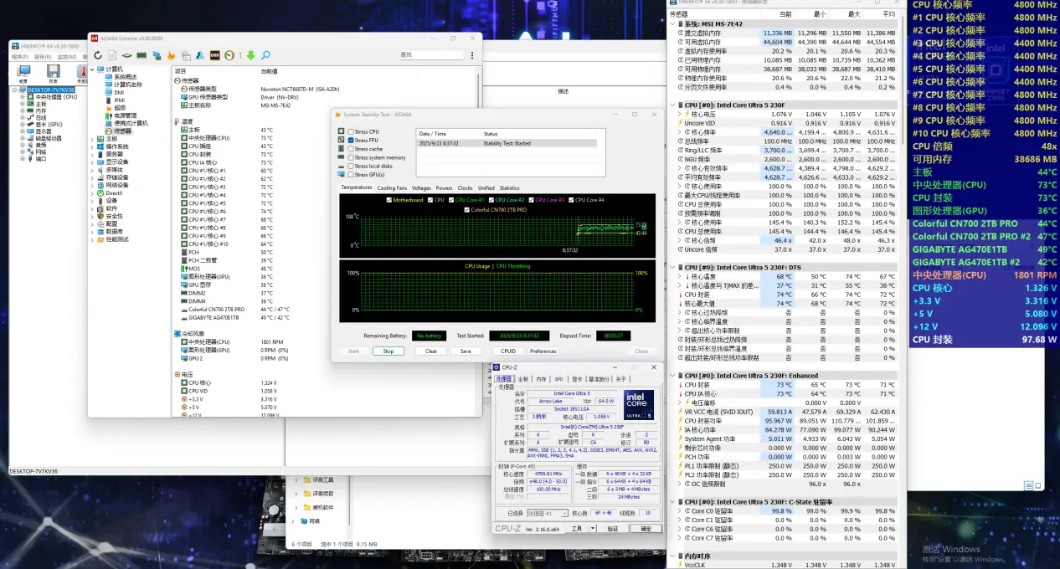Image resolution: width=1060 pixels, height=569 pixels.
Task: Click AIDA64 magnifier search icon
Action: coord(265,55)
